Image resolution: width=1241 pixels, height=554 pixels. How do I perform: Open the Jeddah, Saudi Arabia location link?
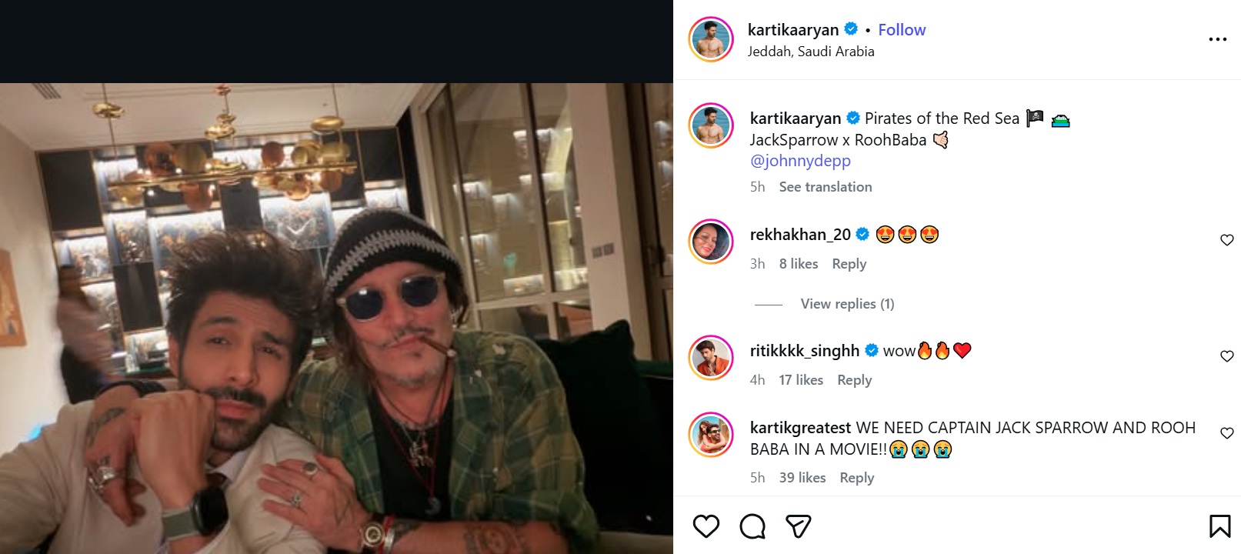[811, 52]
